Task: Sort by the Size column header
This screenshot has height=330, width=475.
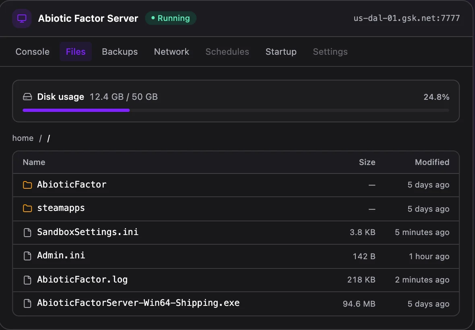Action: click(367, 162)
